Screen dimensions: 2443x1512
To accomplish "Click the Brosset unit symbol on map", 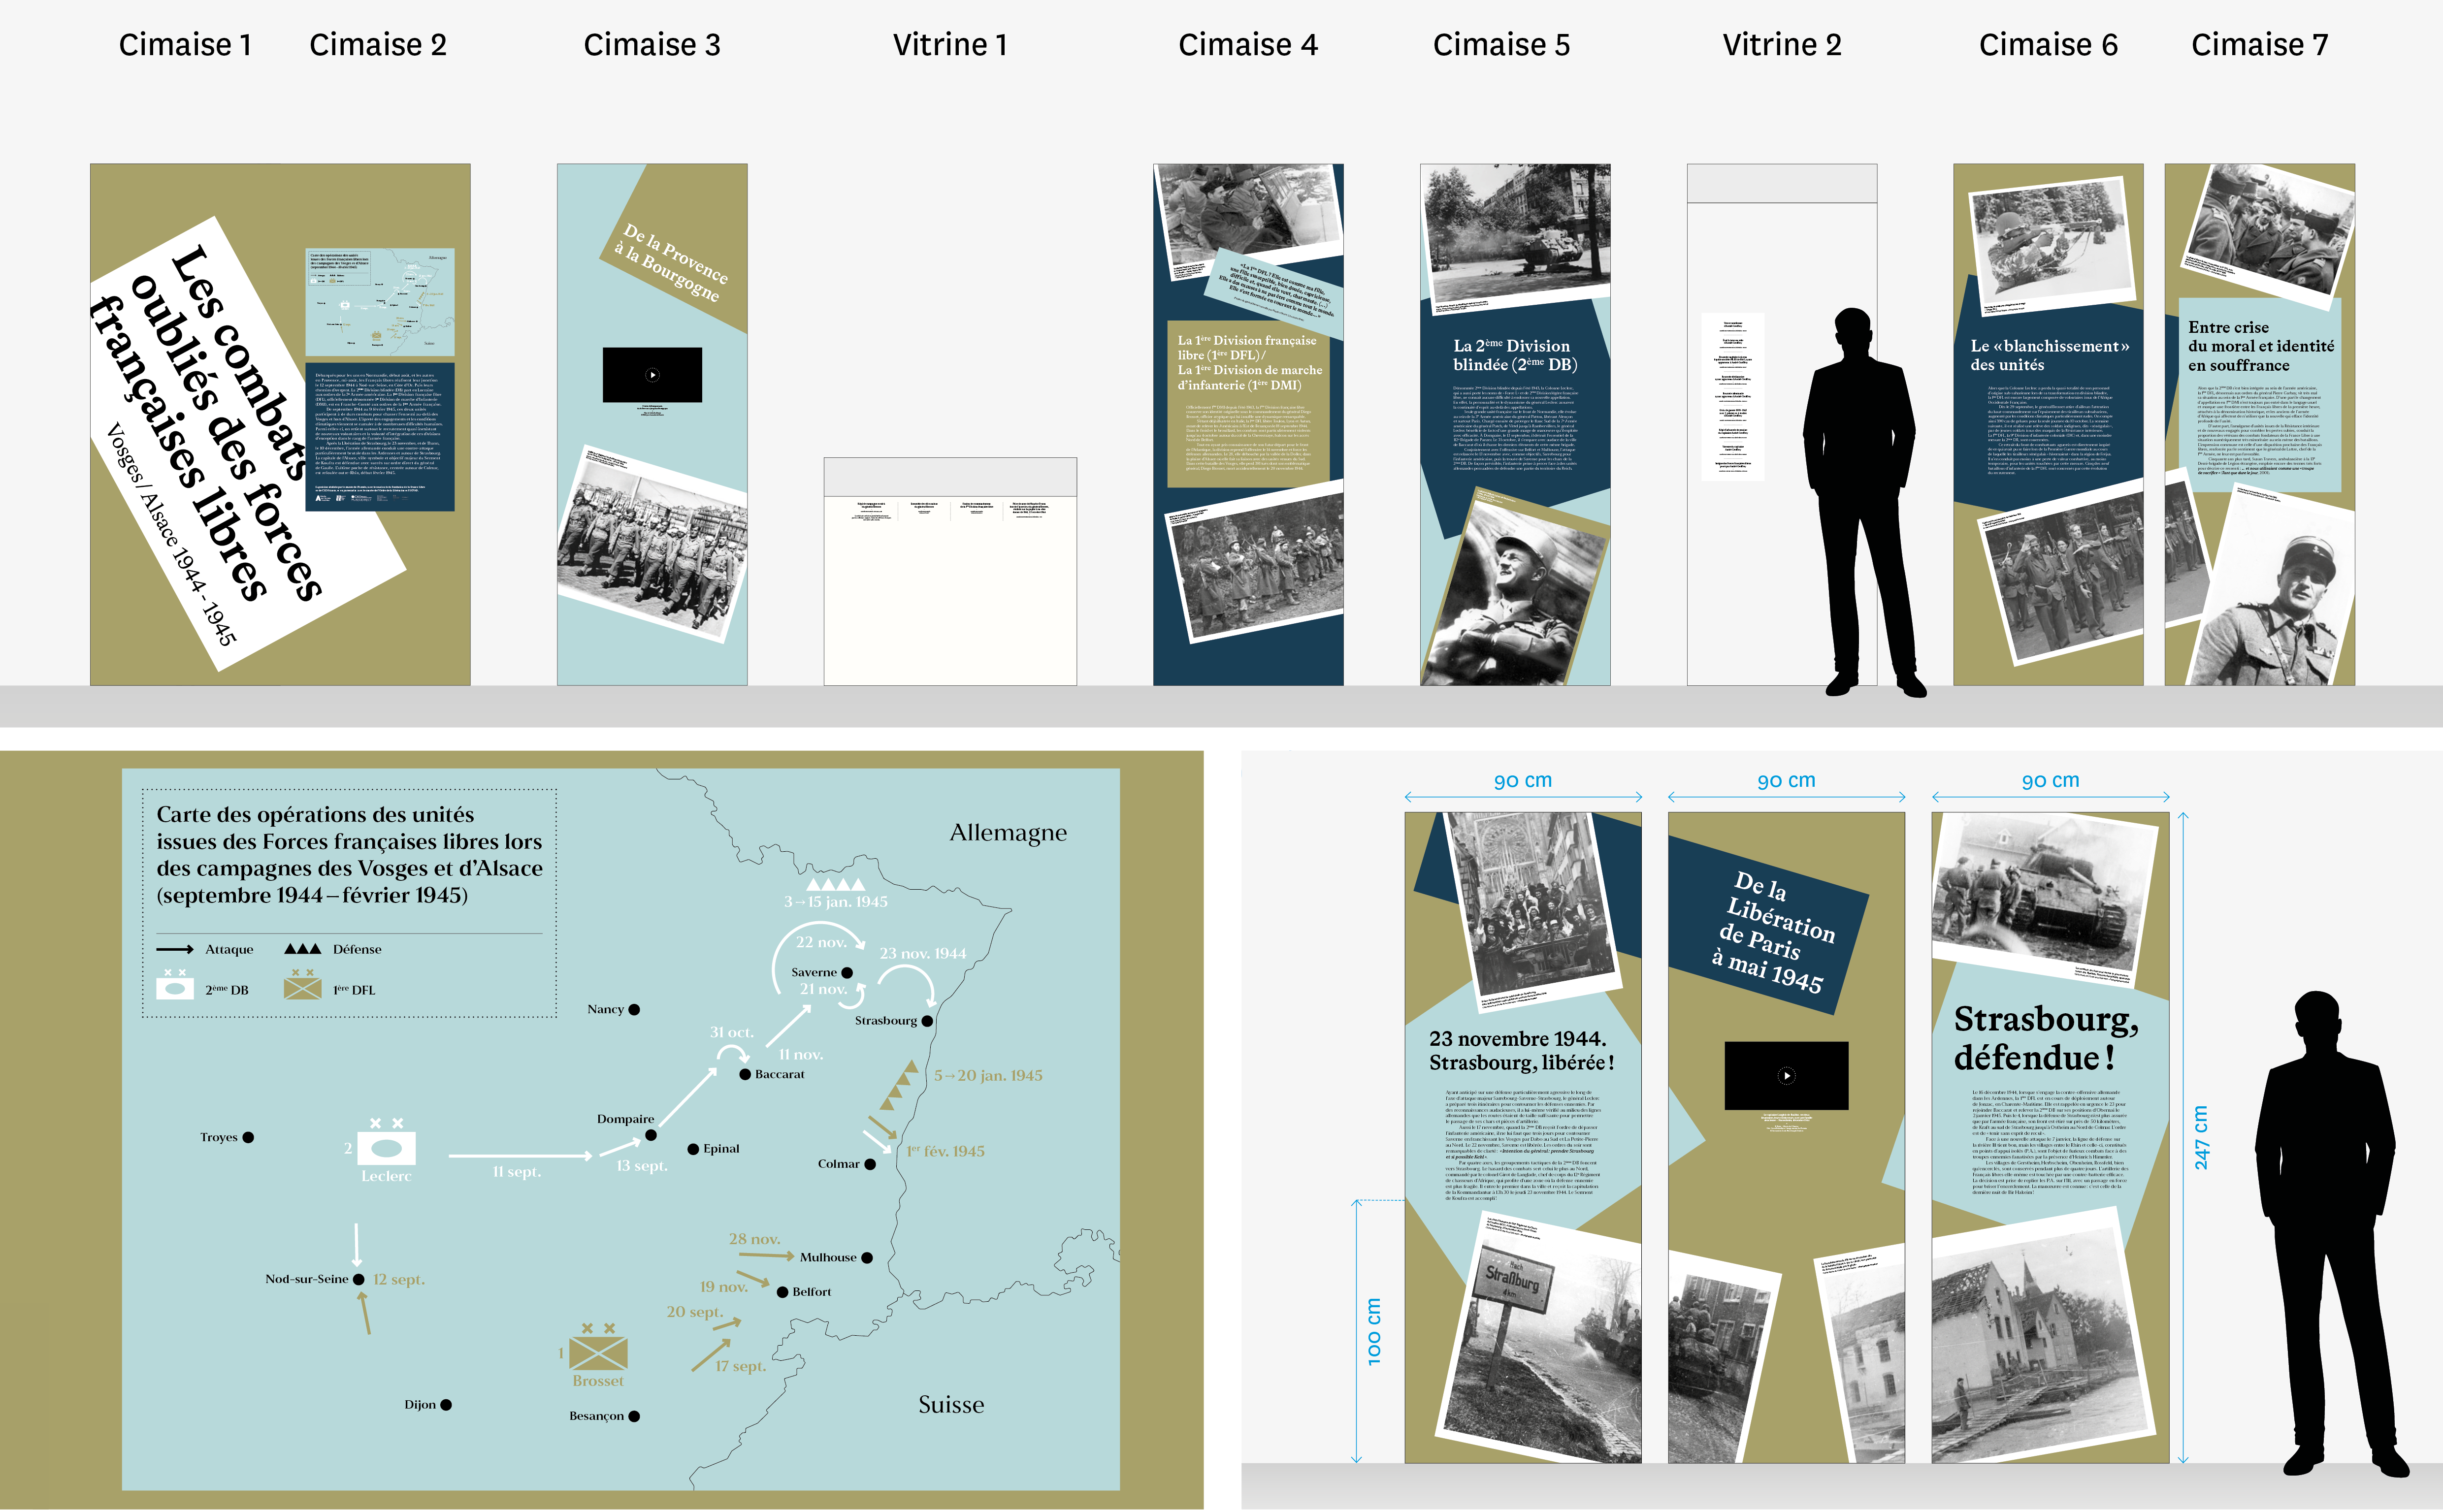I will pyautogui.click(x=598, y=1354).
